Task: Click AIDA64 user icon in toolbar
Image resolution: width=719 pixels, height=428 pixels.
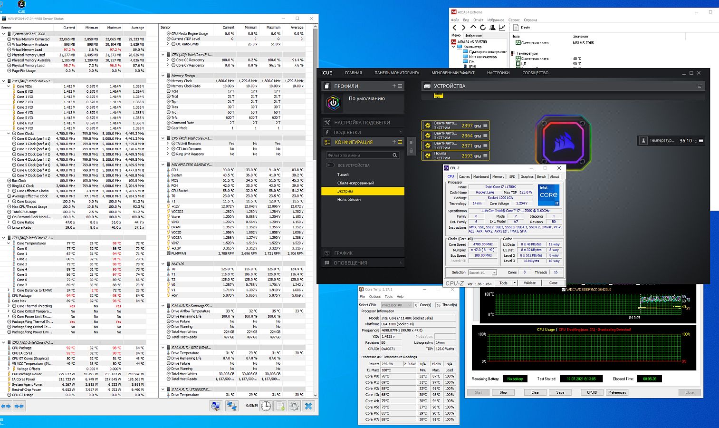Action: tap(492, 28)
